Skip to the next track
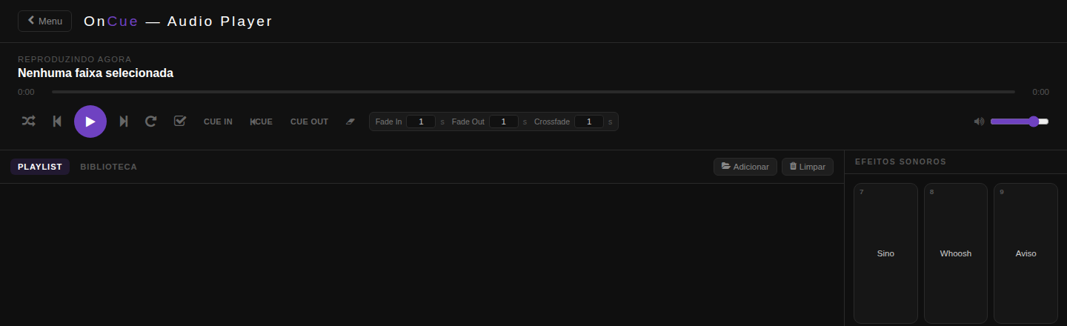Image resolution: width=1067 pixels, height=326 pixels. coord(124,122)
